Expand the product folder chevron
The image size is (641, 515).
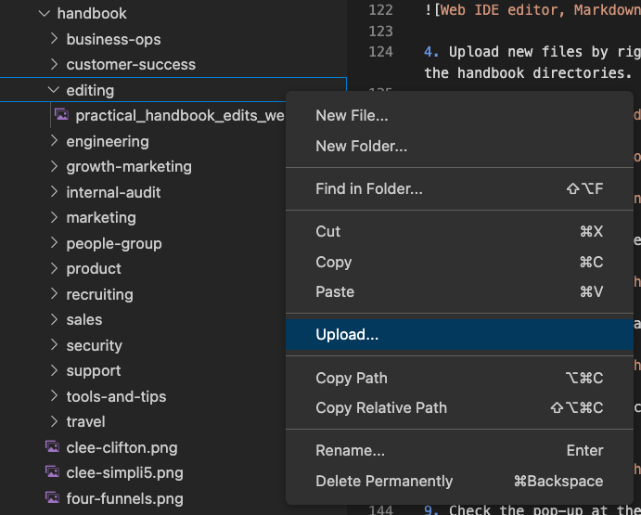tap(54, 268)
